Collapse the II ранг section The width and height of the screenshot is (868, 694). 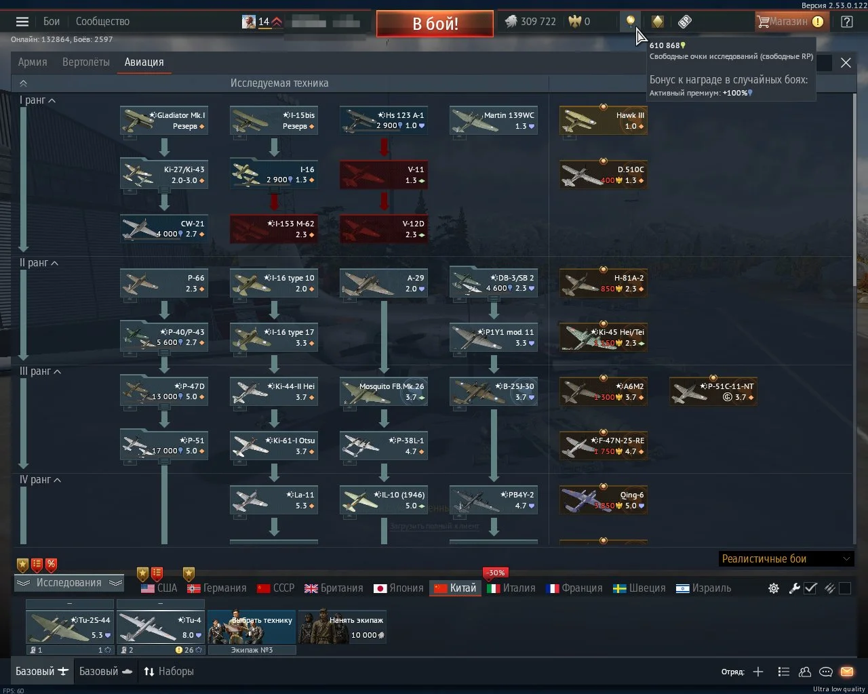point(39,263)
